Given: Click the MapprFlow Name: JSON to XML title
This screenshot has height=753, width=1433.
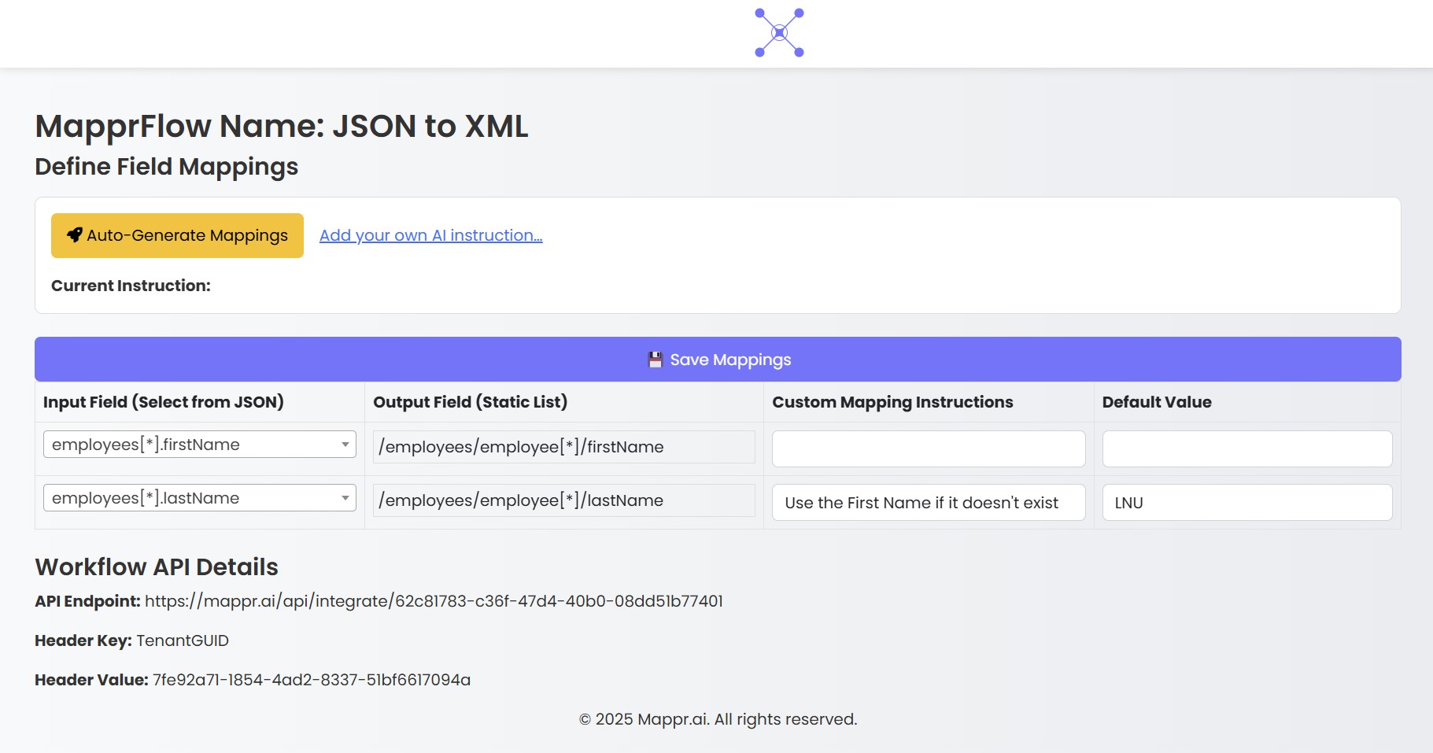Looking at the screenshot, I should click(x=282, y=126).
